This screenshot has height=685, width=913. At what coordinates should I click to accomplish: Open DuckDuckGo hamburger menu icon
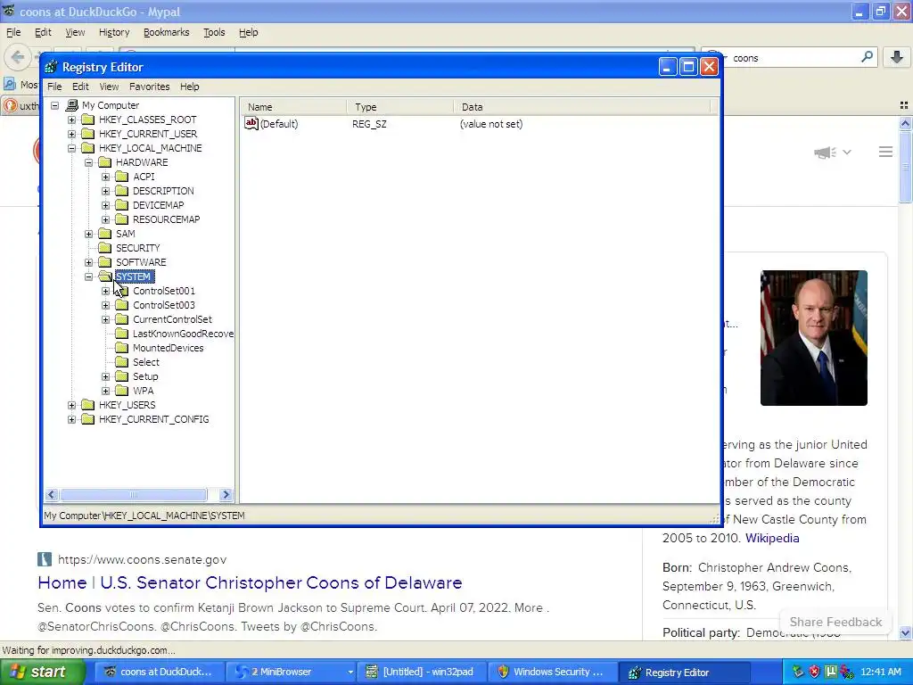click(x=885, y=152)
